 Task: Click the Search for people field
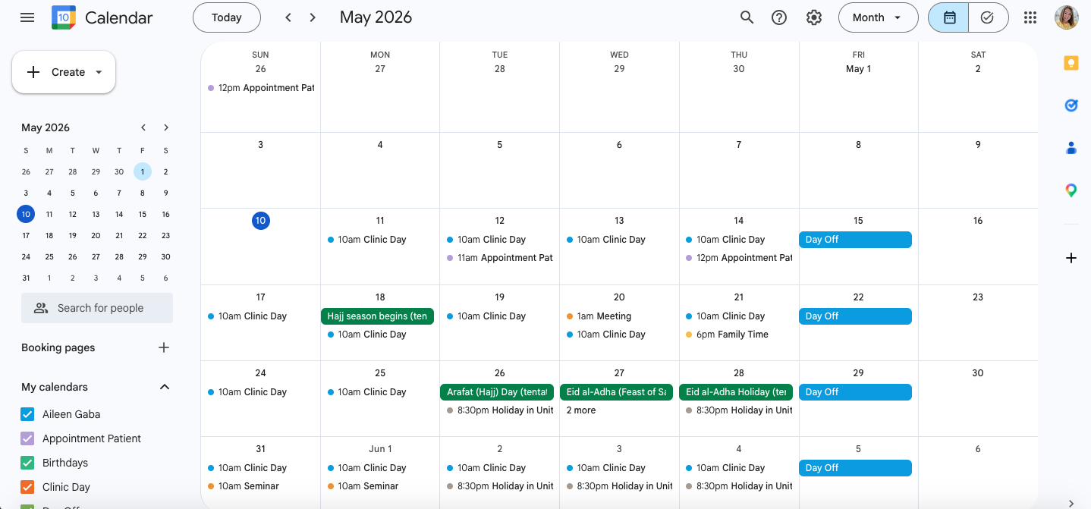click(x=97, y=308)
